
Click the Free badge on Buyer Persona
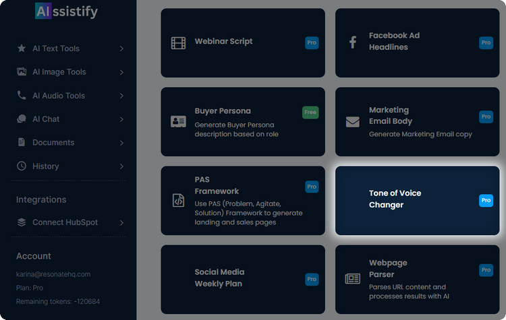(310, 113)
